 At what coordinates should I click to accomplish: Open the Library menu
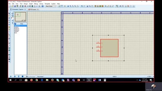pyautogui.click(x=41, y=4)
